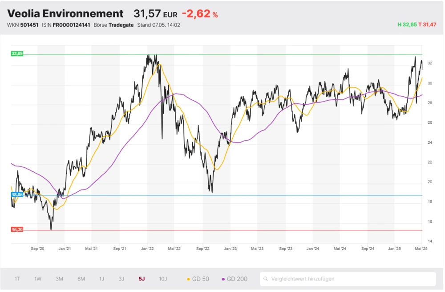This screenshot has height=292, width=445.
Task: Click the yellow GD 50 dot
Action: pos(188,279)
